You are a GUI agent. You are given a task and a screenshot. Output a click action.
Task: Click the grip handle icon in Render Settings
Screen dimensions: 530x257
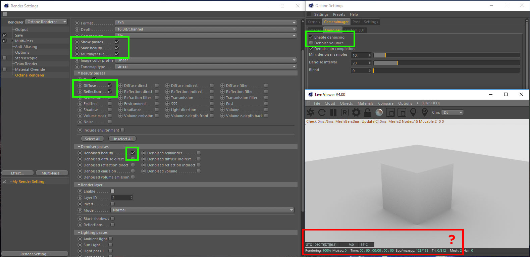[5, 14]
